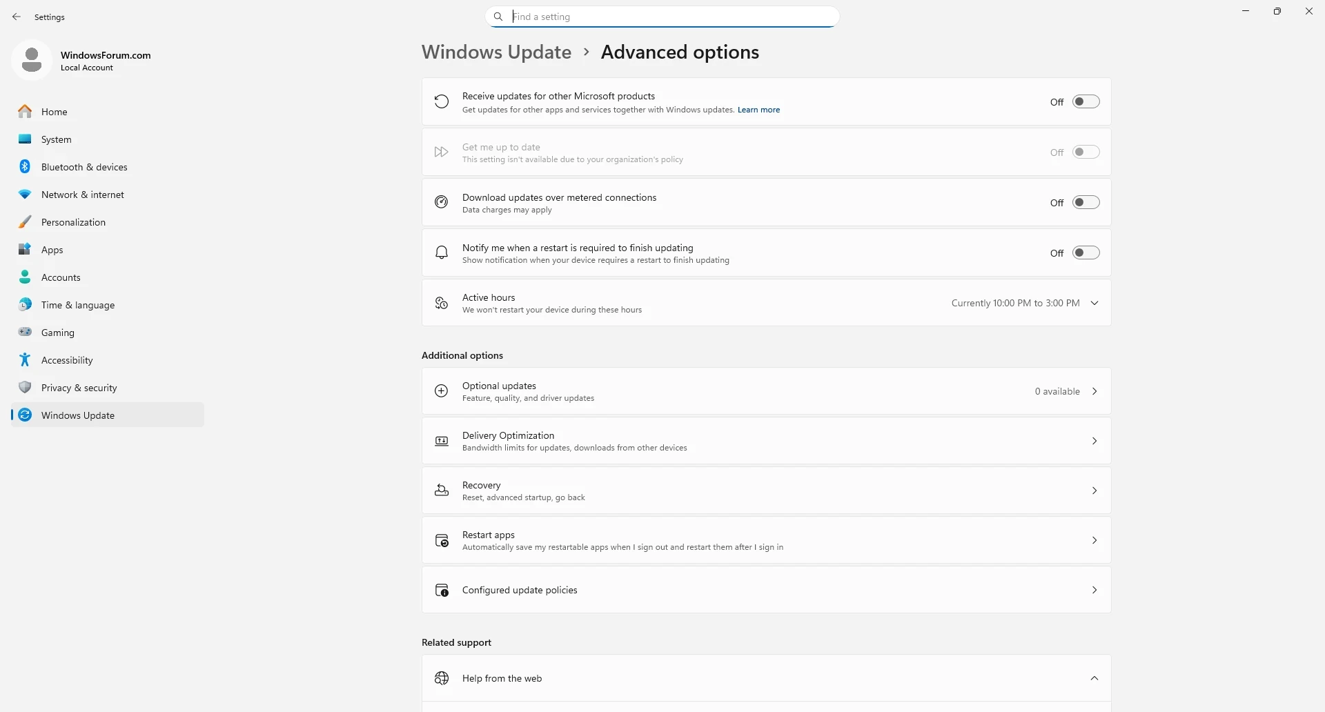Click the Time & language globe icon

click(25, 304)
